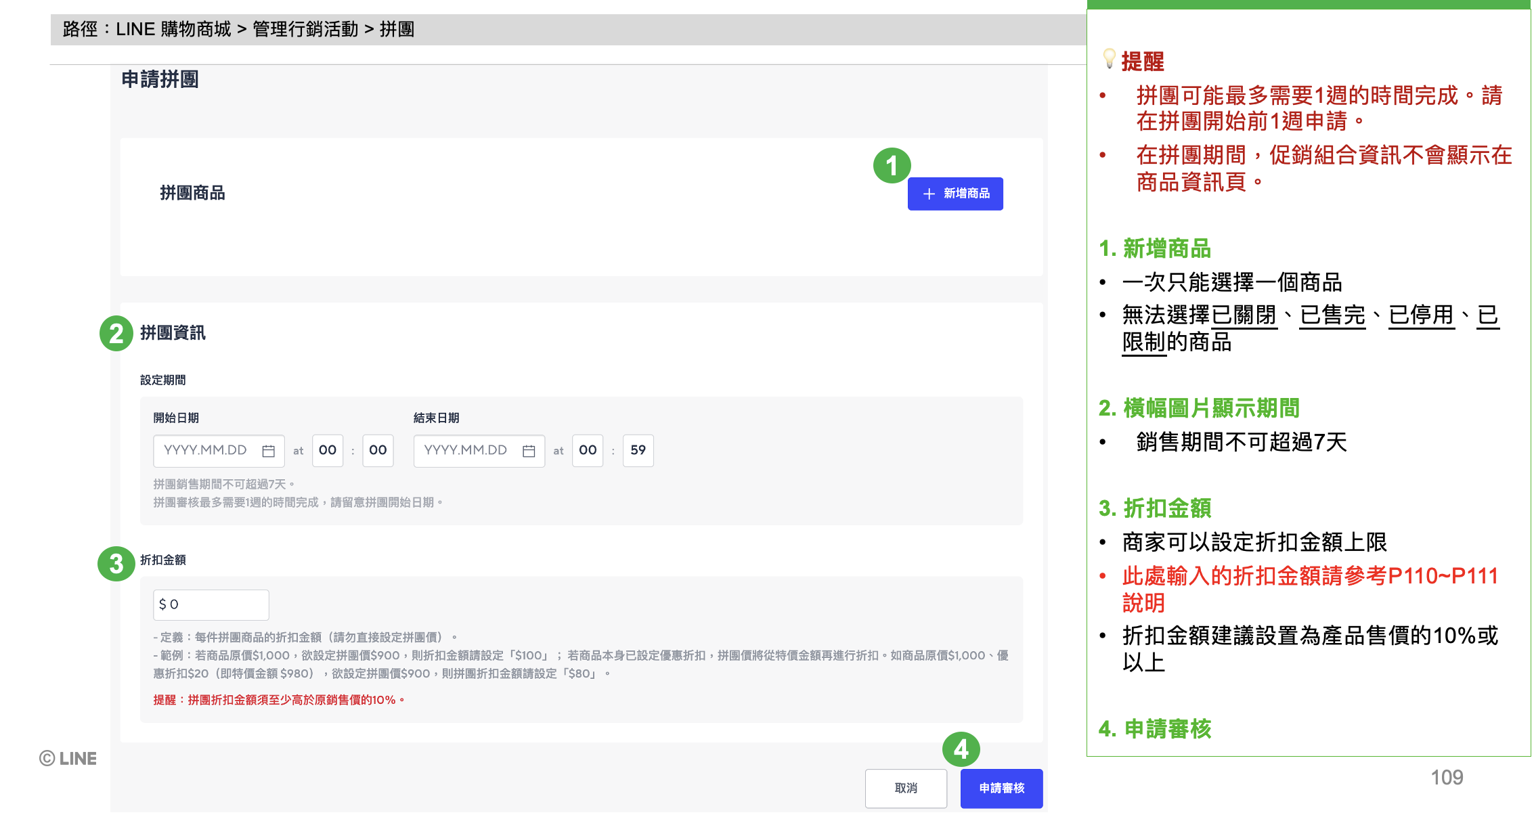Click the plus icon in 新增商品 button
The width and height of the screenshot is (1534, 819).
pyautogui.click(x=929, y=194)
